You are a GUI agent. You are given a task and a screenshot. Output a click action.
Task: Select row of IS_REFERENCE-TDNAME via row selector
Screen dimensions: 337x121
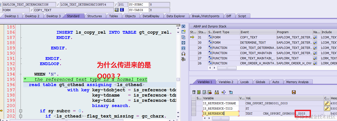pyautogui.click(x=194, y=103)
